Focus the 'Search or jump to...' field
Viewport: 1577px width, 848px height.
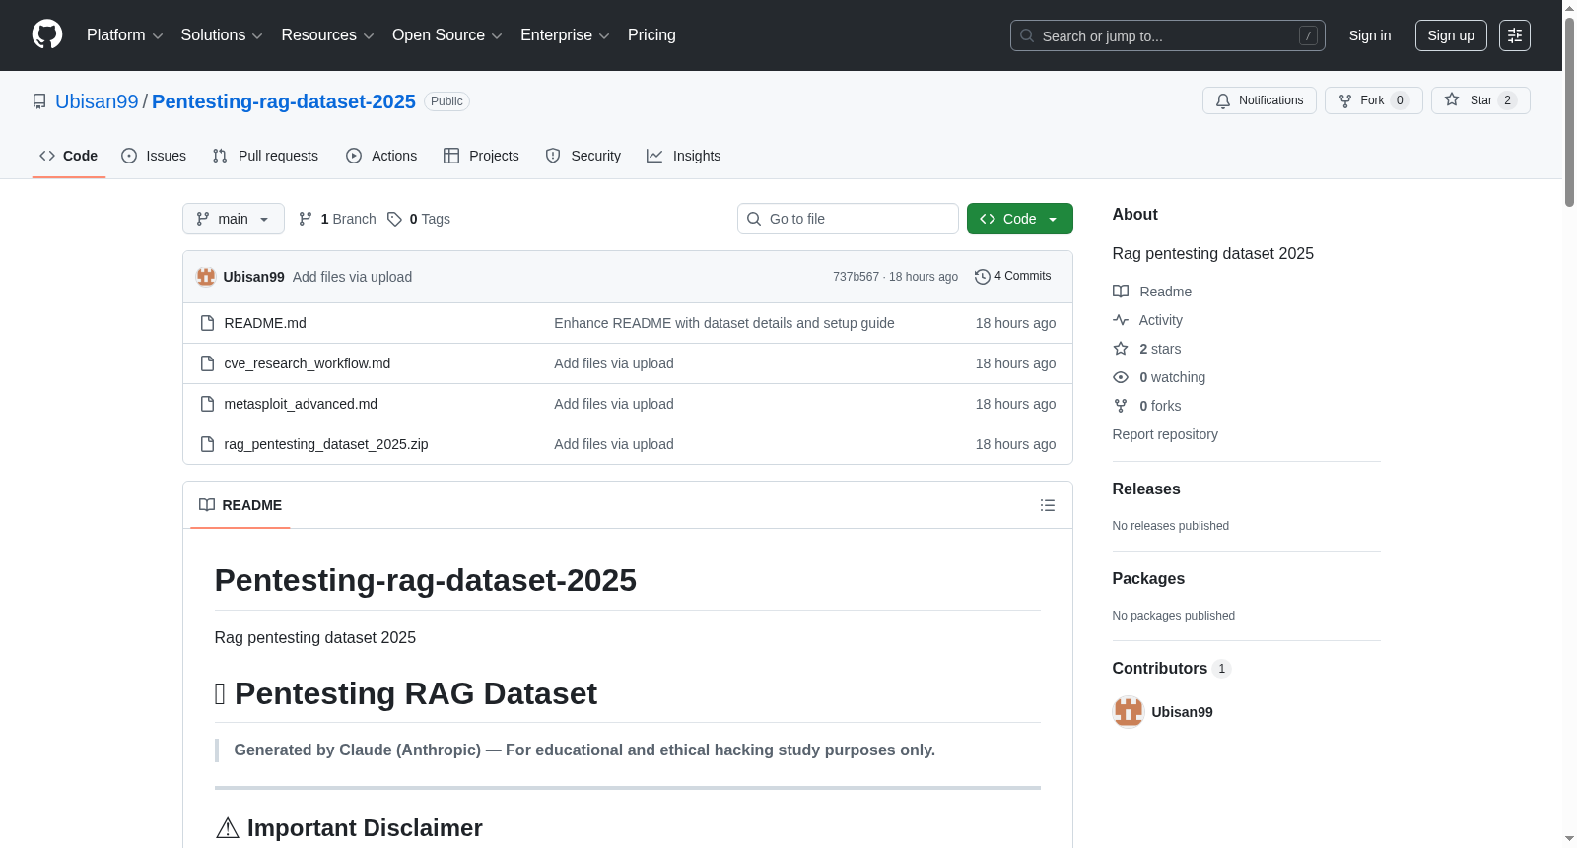click(1168, 35)
